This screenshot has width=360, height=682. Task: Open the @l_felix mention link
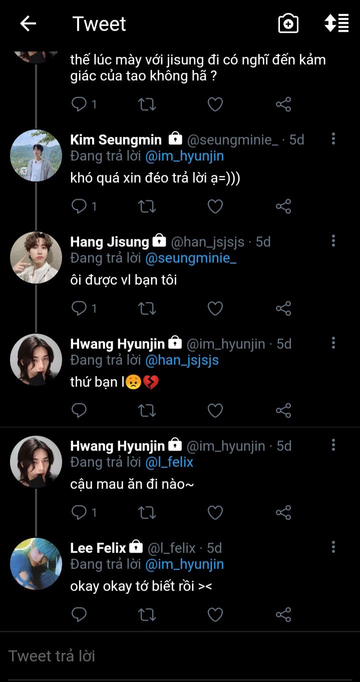click(x=169, y=462)
